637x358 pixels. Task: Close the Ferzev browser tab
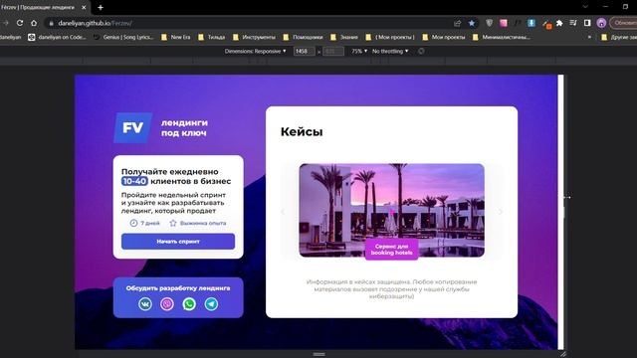click(84, 7)
